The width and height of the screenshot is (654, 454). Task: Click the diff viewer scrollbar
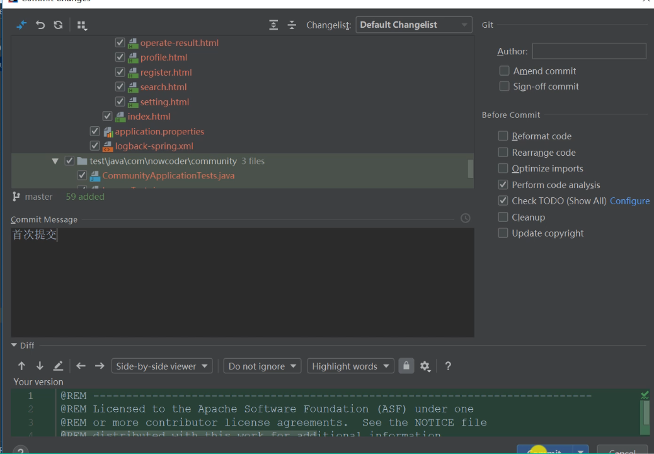(x=645, y=413)
